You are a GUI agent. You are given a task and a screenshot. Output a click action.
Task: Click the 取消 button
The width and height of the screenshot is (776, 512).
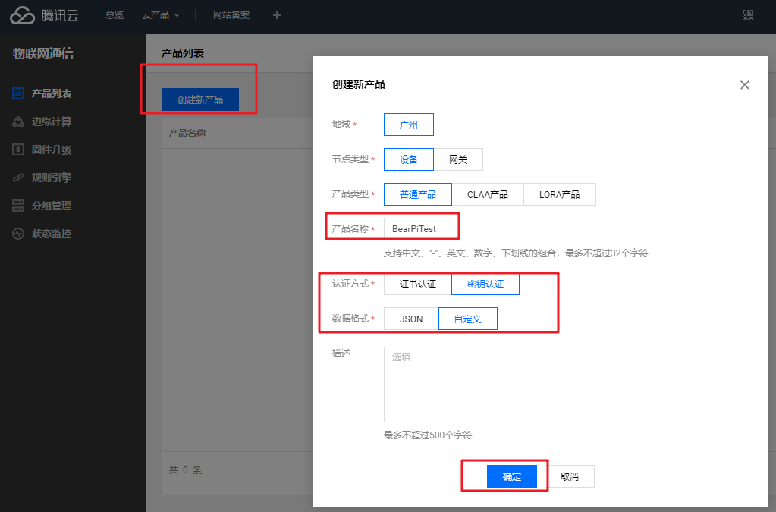tap(570, 476)
